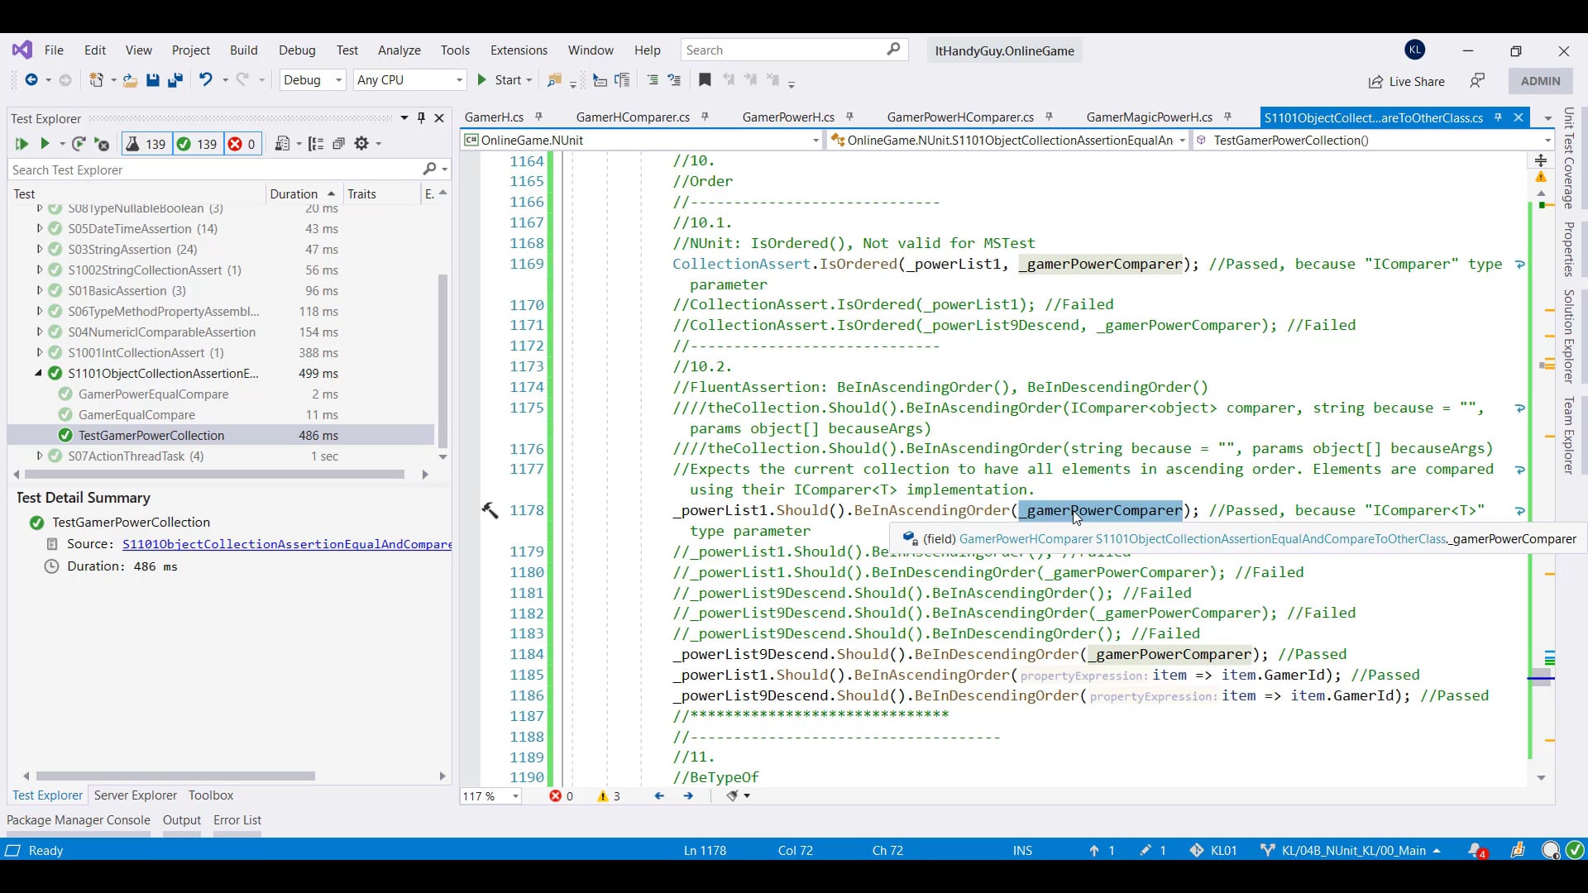Click the screwdriver quick actions icon

click(490, 510)
